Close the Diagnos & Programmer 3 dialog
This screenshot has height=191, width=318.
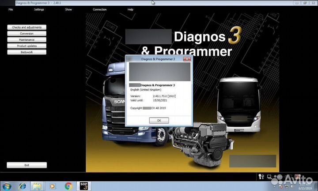(x=187, y=59)
